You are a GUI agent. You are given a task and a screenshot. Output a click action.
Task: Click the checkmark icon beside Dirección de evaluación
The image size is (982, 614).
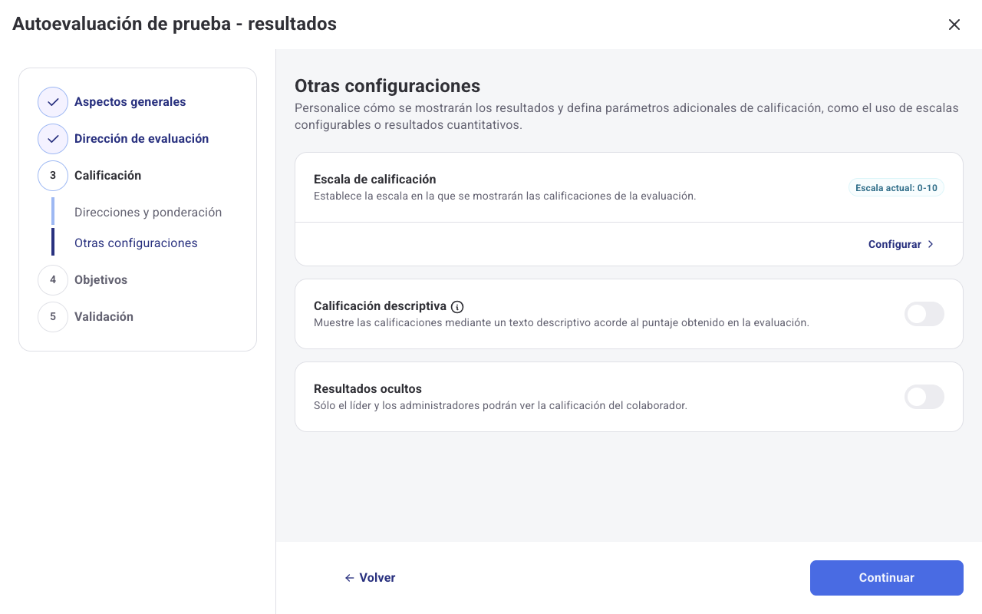(x=53, y=139)
